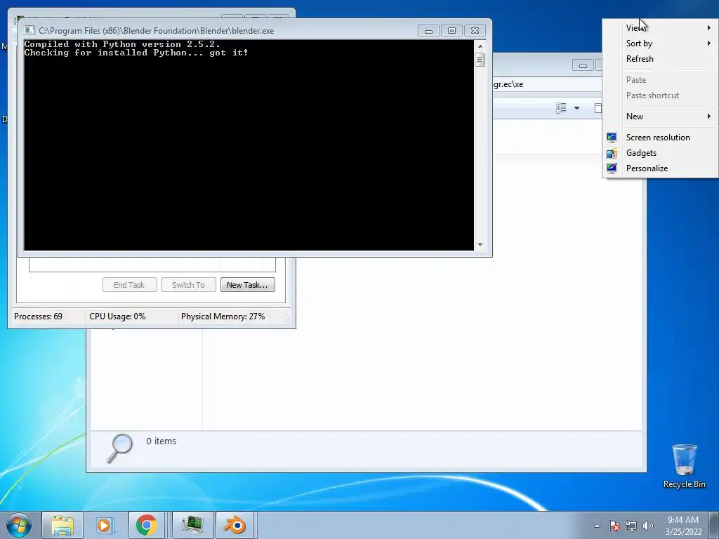Click the Personalize icon in context menu

click(x=612, y=168)
